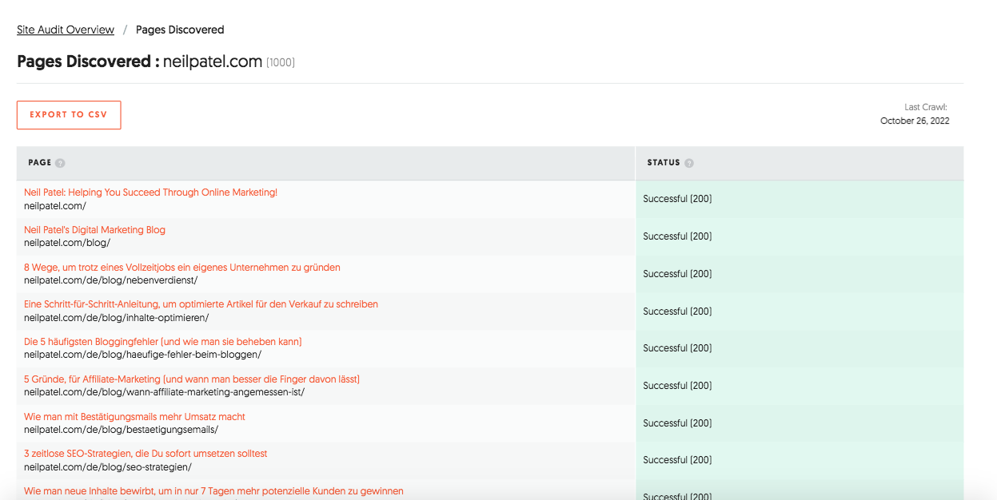Click the help icon next to STATUS header
Viewport: 997px width, 500px height.
coord(689,163)
